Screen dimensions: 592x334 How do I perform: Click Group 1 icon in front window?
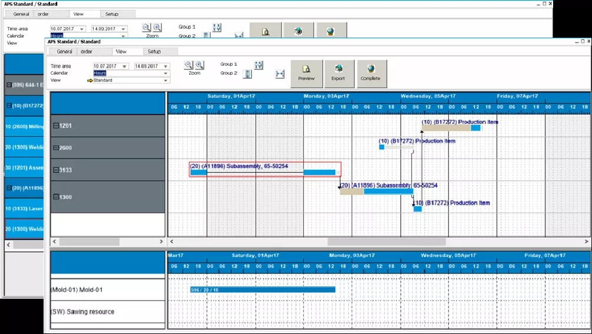259,65
